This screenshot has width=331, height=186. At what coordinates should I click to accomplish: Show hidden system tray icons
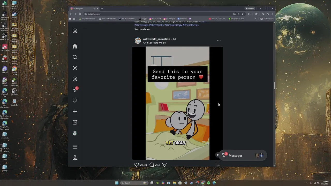click(x=307, y=183)
